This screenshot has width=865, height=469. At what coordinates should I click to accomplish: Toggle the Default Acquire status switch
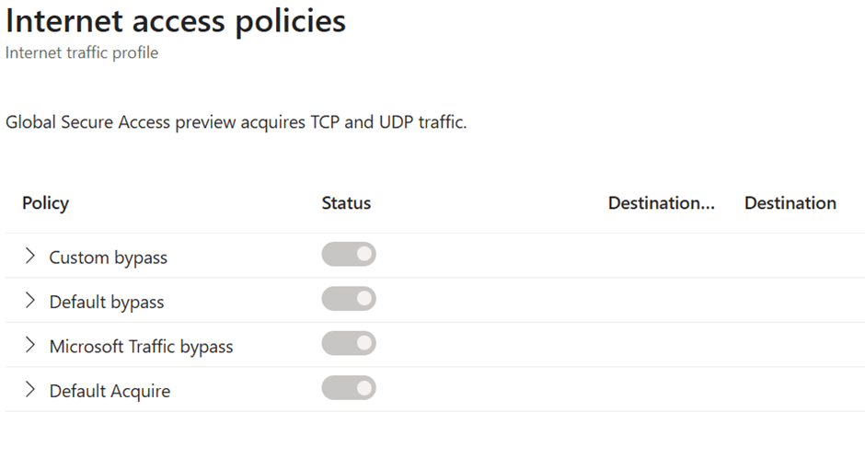(349, 388)
